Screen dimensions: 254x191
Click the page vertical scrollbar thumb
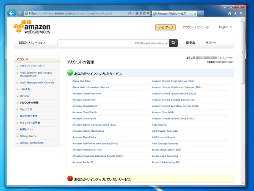[243, 52]
